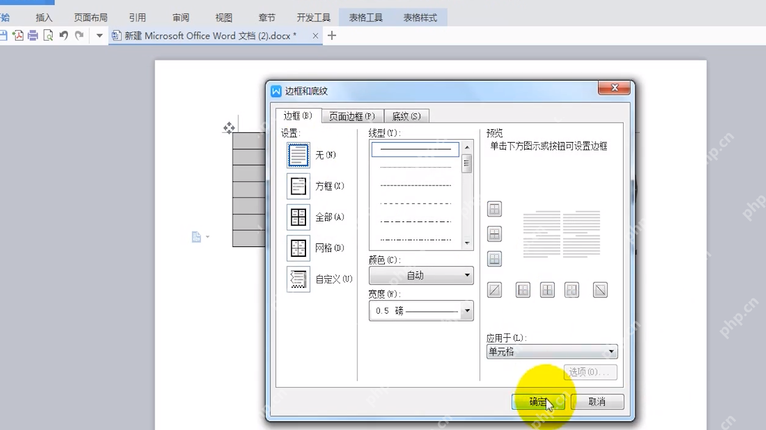Image resolution: width=766 pixels, height=430 pixels.
Task: Open the 表格样式 tab
Action: tap(420, 18)
